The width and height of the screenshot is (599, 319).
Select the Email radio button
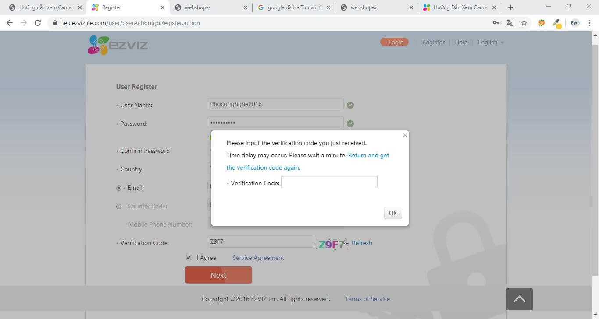click(x=119, y=188)
